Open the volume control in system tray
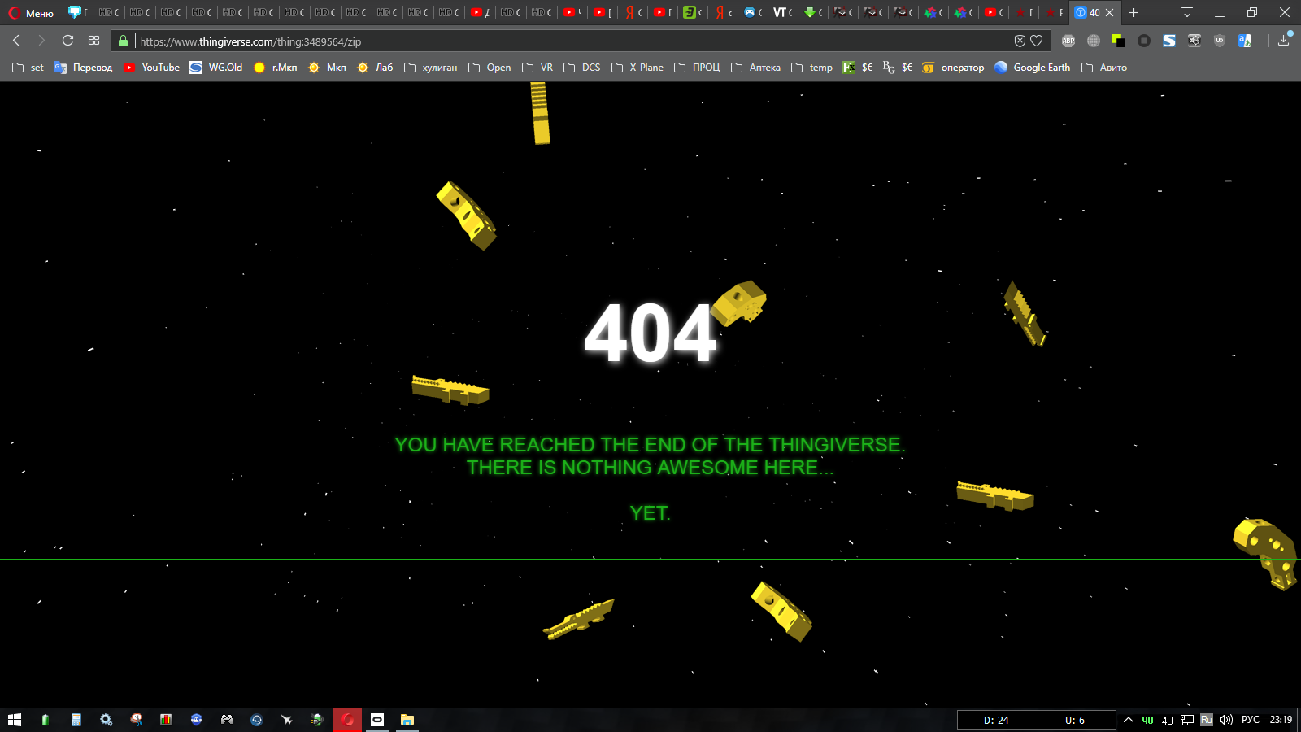Image resolution: width=1301 pixels, height=732 pixels. [x=1226, y=720]
